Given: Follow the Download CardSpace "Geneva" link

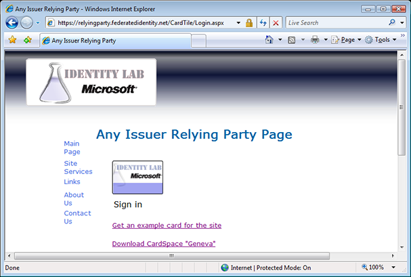Looking at the screenshot, I should [163, 243].
